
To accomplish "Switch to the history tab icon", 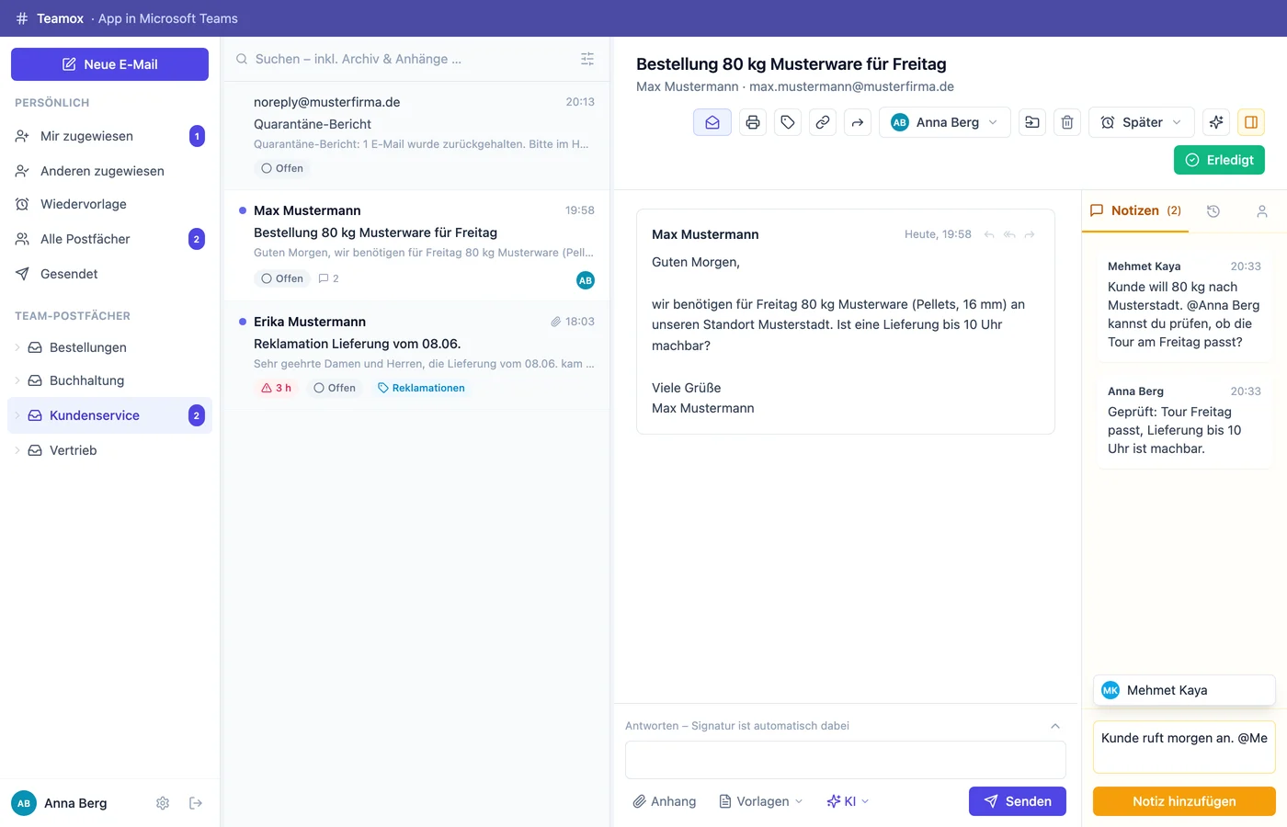I will click(x=1213, y=211).
